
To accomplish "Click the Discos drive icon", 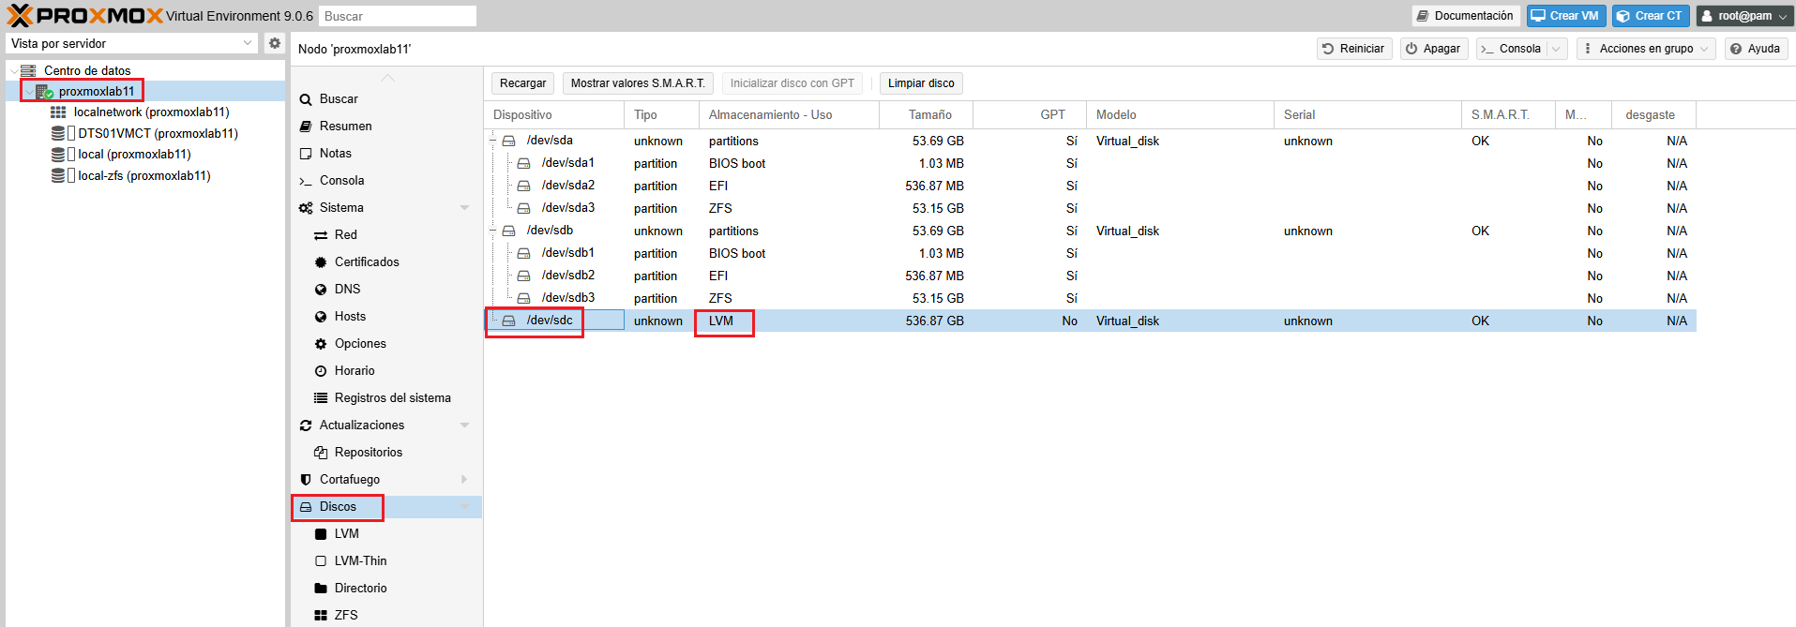I will point(306,507).
